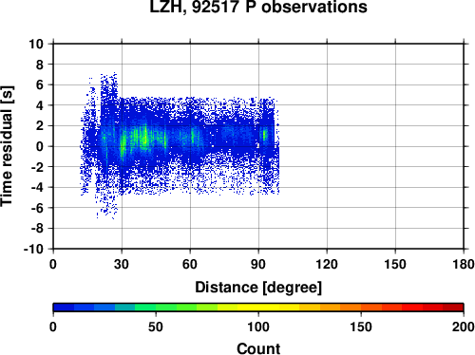Click y-axis tick label -10
This screenshot has height=355, width=475.
pos(33,249)
